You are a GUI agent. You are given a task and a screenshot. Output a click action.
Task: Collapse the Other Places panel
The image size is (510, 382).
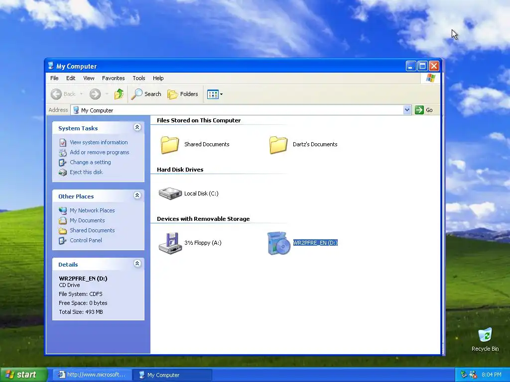pos(137,195)
